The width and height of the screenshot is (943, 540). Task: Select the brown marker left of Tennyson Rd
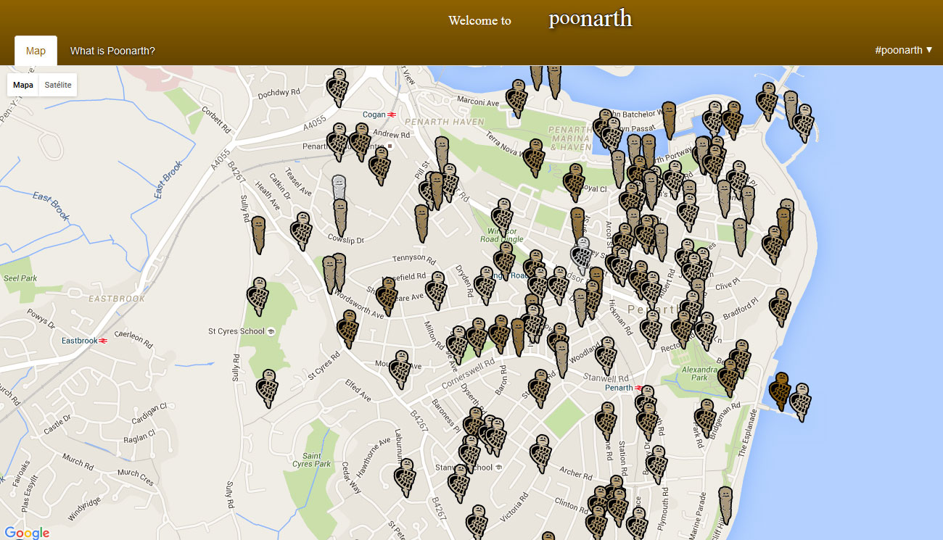tap(421, 223)
